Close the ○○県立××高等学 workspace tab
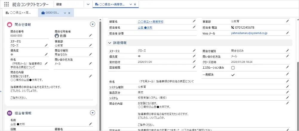 [x=135, y=4]
